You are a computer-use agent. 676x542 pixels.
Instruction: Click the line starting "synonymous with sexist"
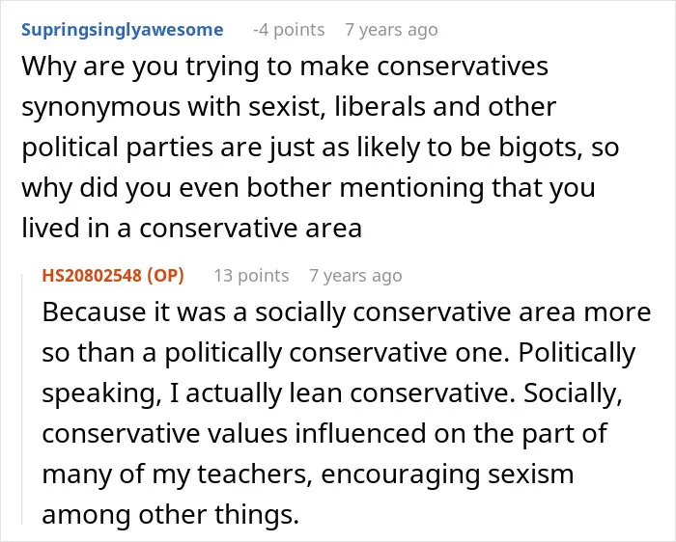[x=289, y=107]
